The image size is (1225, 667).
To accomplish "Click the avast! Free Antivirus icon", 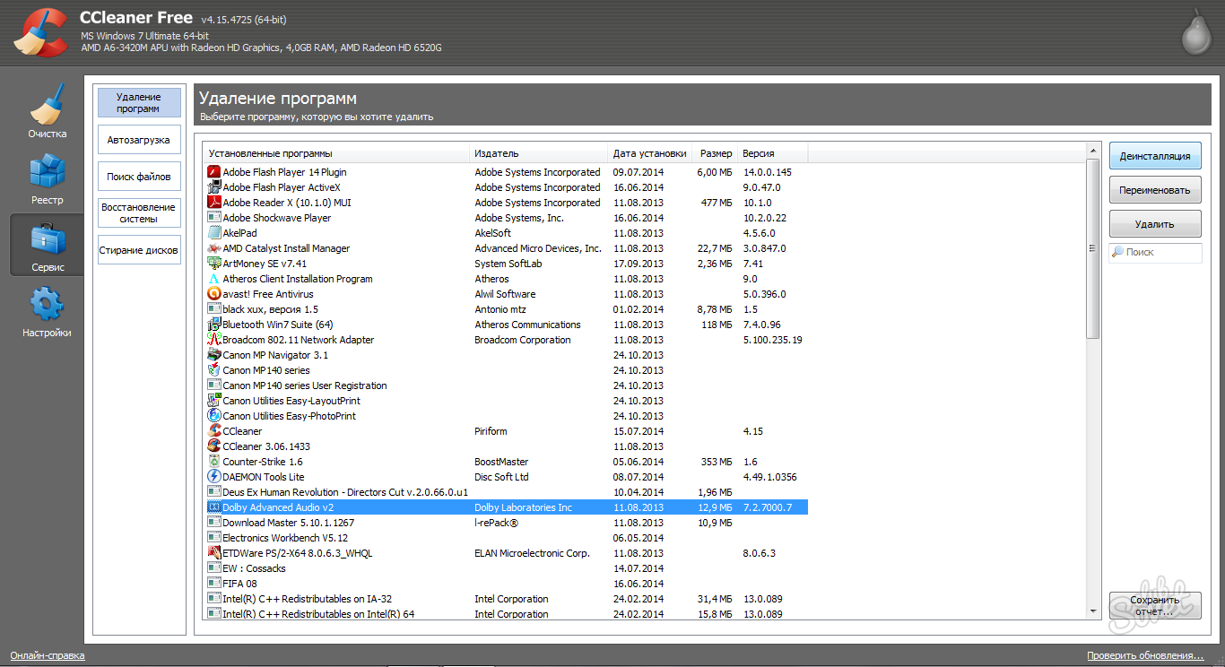I will coord(214,294).
